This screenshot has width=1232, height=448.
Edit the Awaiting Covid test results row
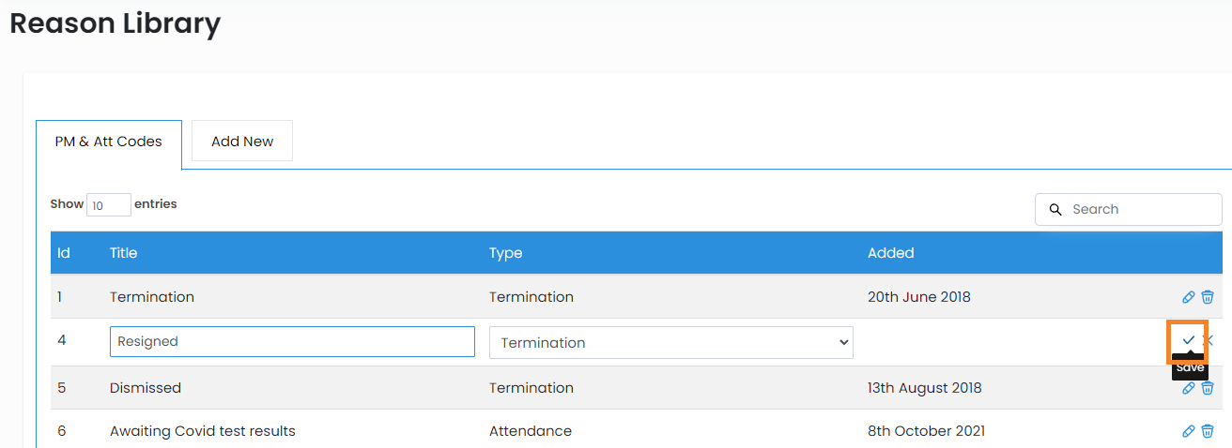1188,431
